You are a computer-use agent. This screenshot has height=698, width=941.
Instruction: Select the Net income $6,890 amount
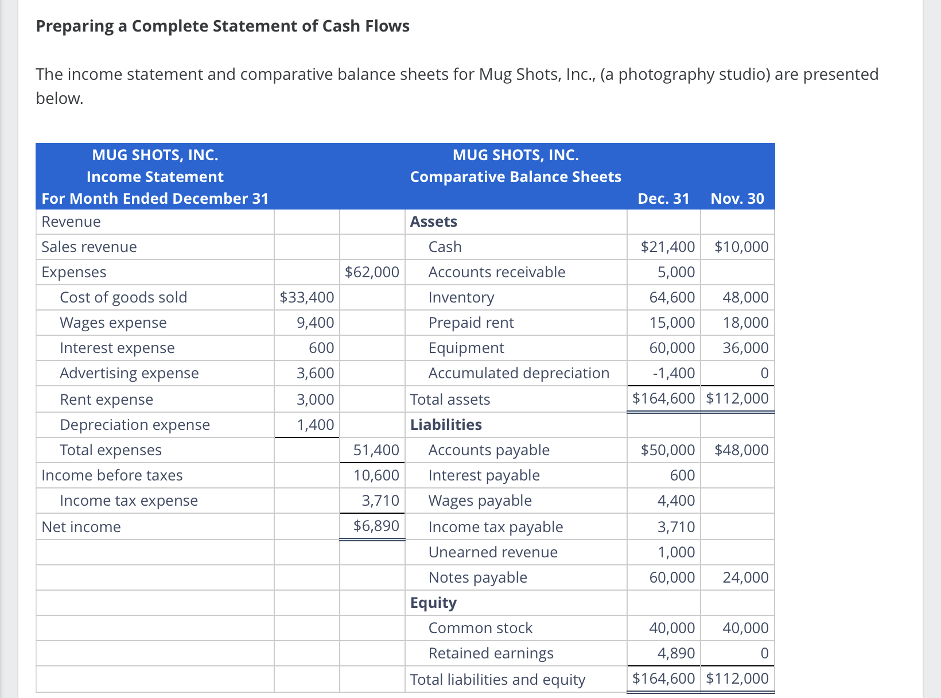[376, 526]
